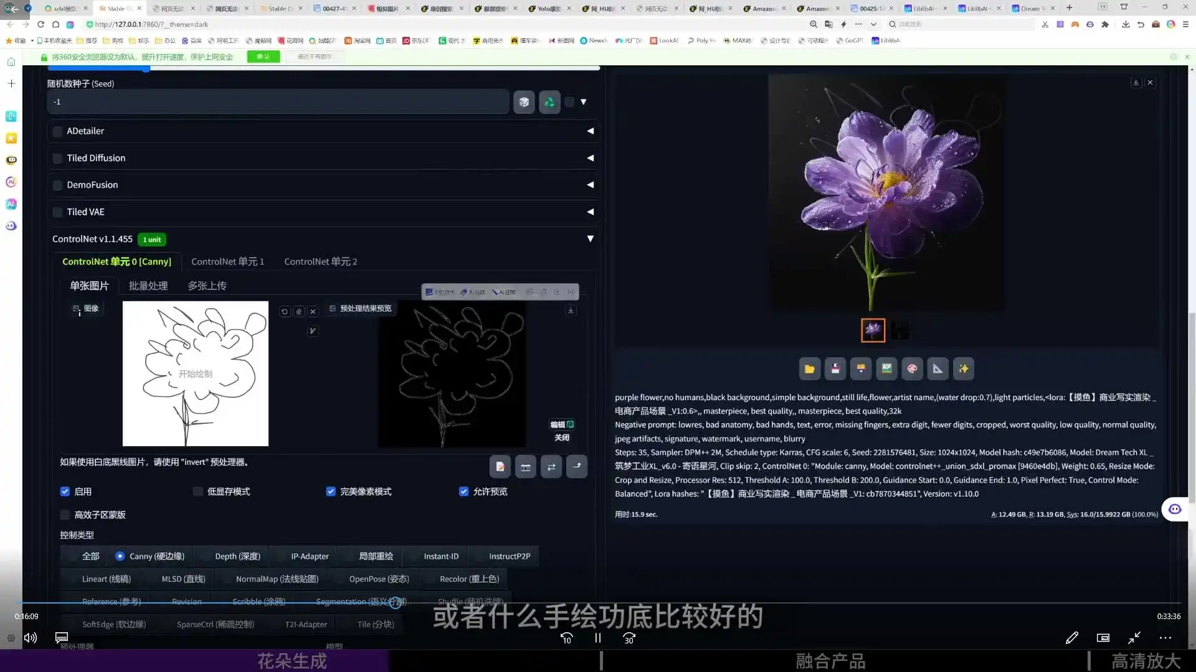Enable 低显存模式 checkbox

point(197,492)
